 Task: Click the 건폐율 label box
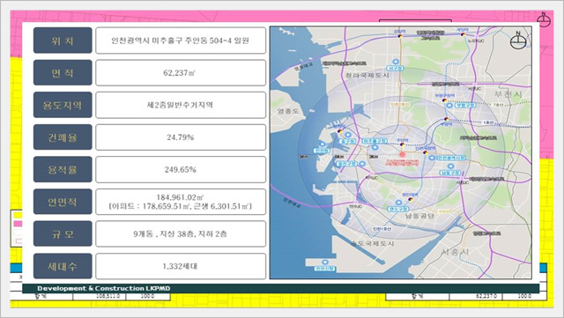coord(63,137)
